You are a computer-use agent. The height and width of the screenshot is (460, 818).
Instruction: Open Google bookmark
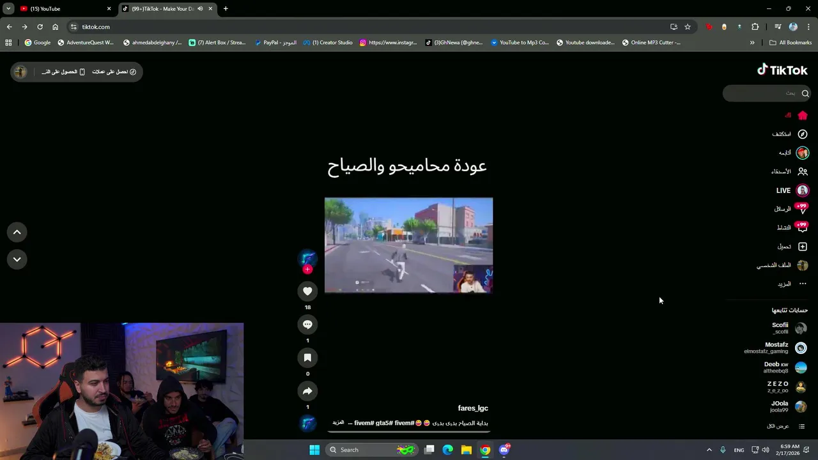coord(38,43)
